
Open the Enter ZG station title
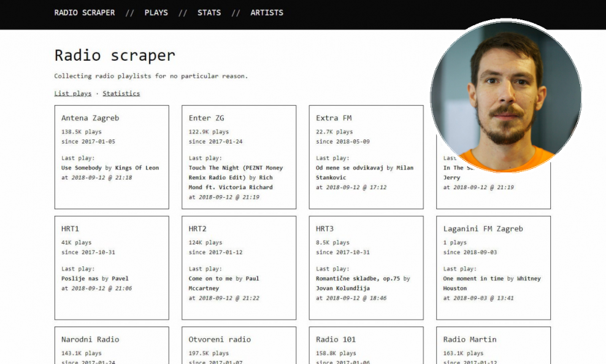click(x=206, y=118)
